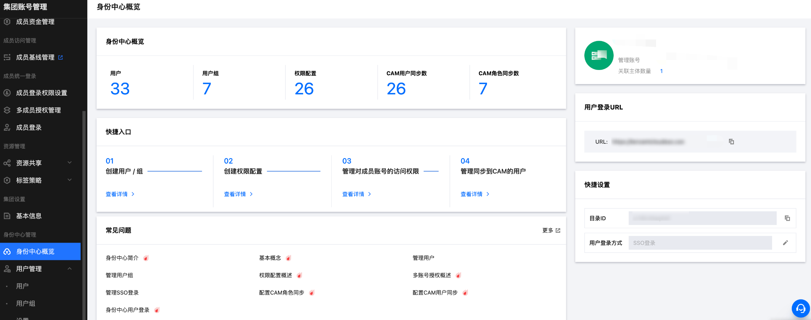
Task: Copy the user login URL
Action: (731, 142)
